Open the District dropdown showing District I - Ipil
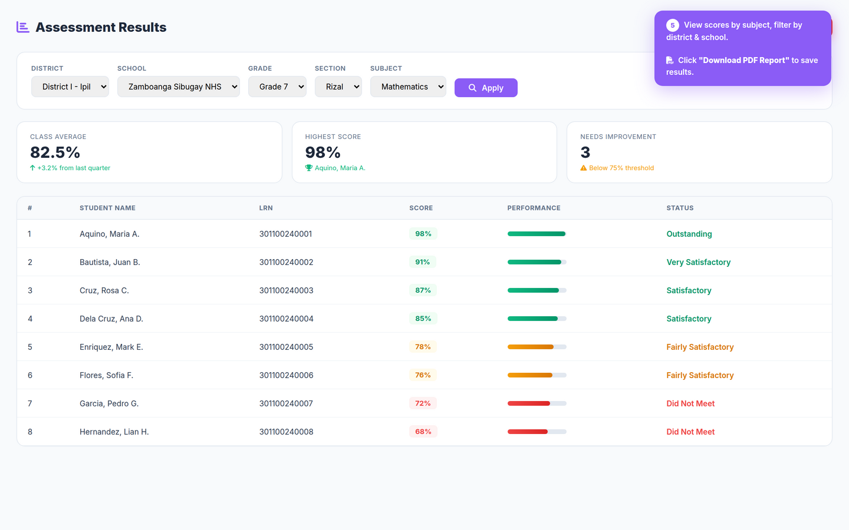Screen dimensions: 849x530 click(x=70, y=86)
